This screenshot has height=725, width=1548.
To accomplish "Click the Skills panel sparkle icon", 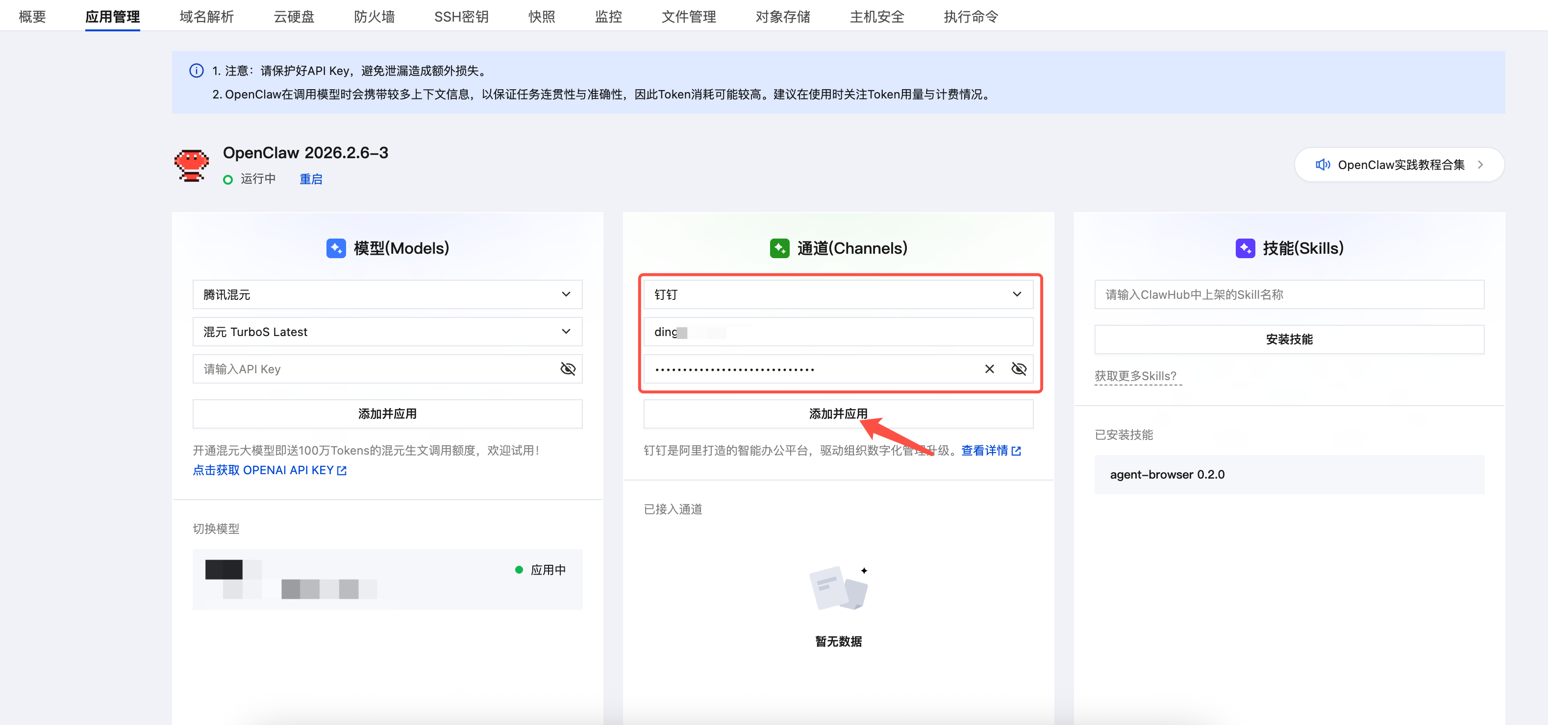I will click(1246, 247).
